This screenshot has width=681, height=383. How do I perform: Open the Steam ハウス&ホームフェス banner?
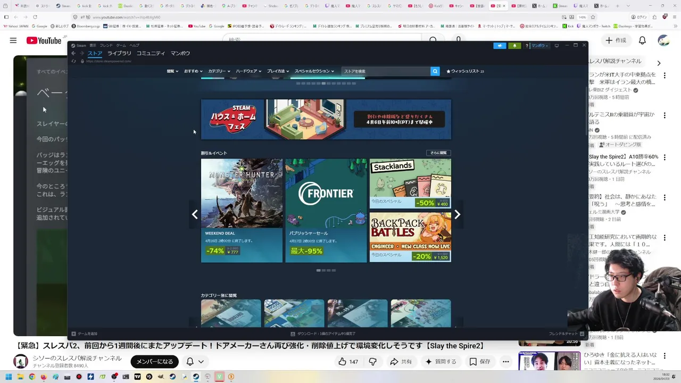click(326, 119)
